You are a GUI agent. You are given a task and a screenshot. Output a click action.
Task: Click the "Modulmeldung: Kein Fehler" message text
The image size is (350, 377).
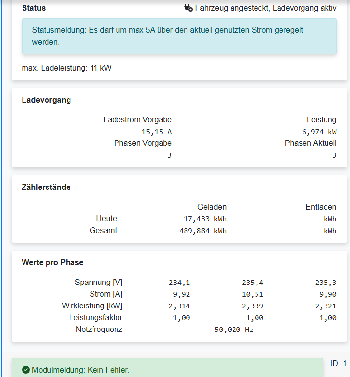click(80, 370)
